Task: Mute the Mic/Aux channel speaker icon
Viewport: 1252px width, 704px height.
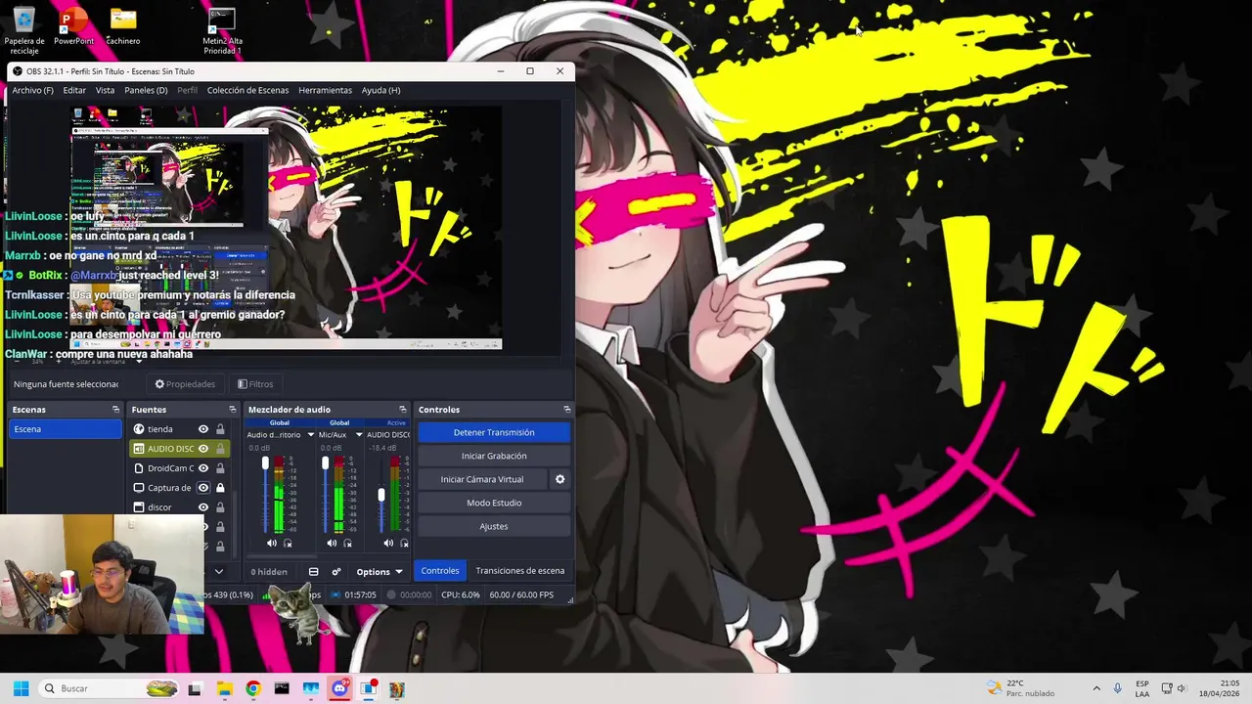Action: (x=332, y=544)
